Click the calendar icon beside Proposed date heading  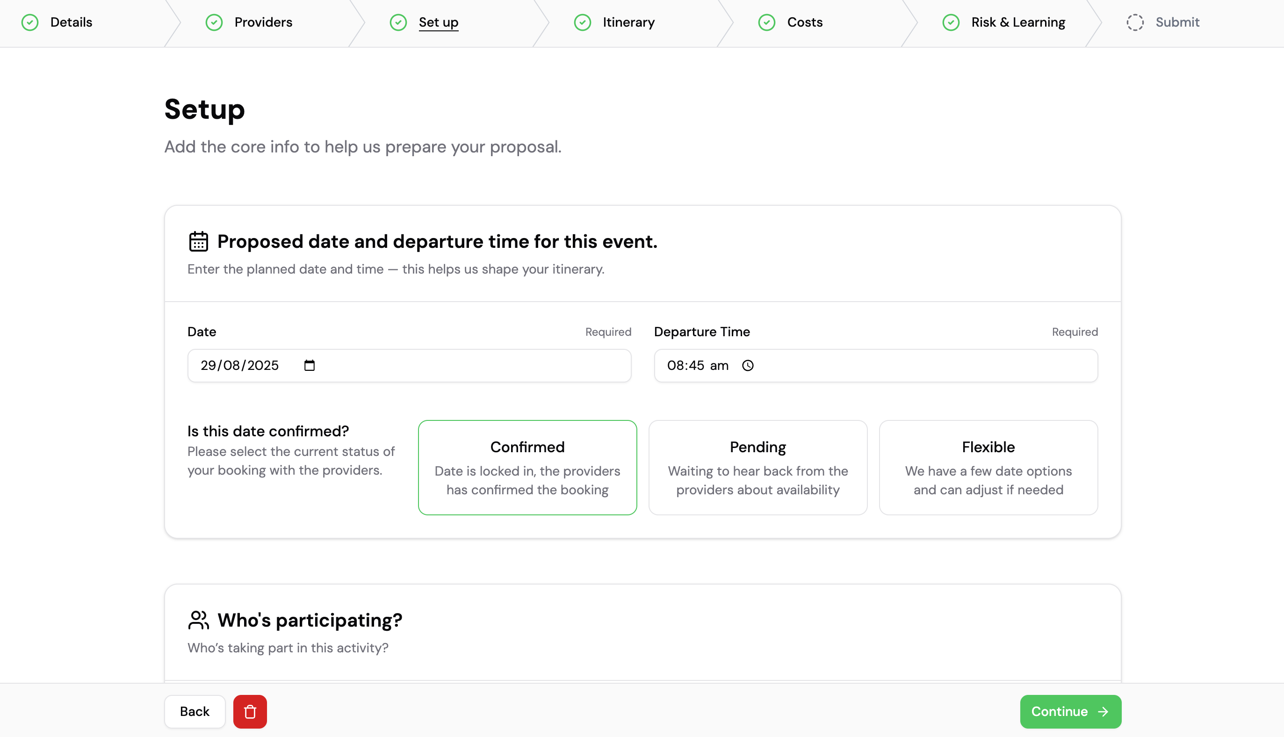[198, 241]
